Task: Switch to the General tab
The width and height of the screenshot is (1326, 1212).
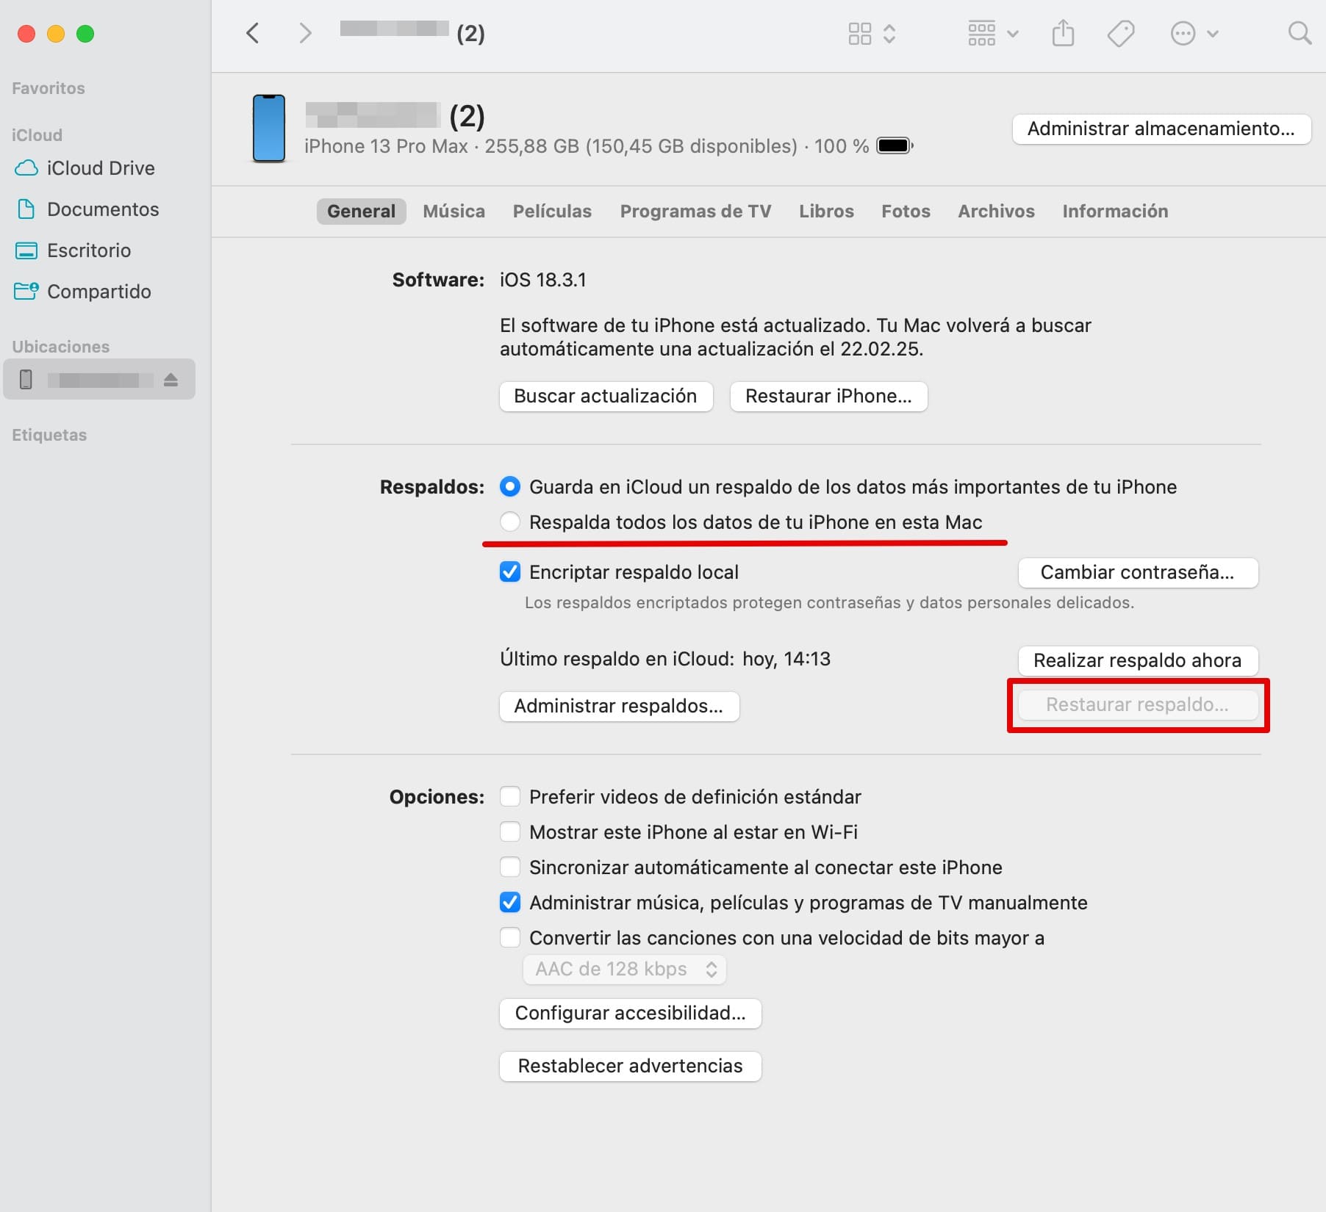Action: pos(361,212)
